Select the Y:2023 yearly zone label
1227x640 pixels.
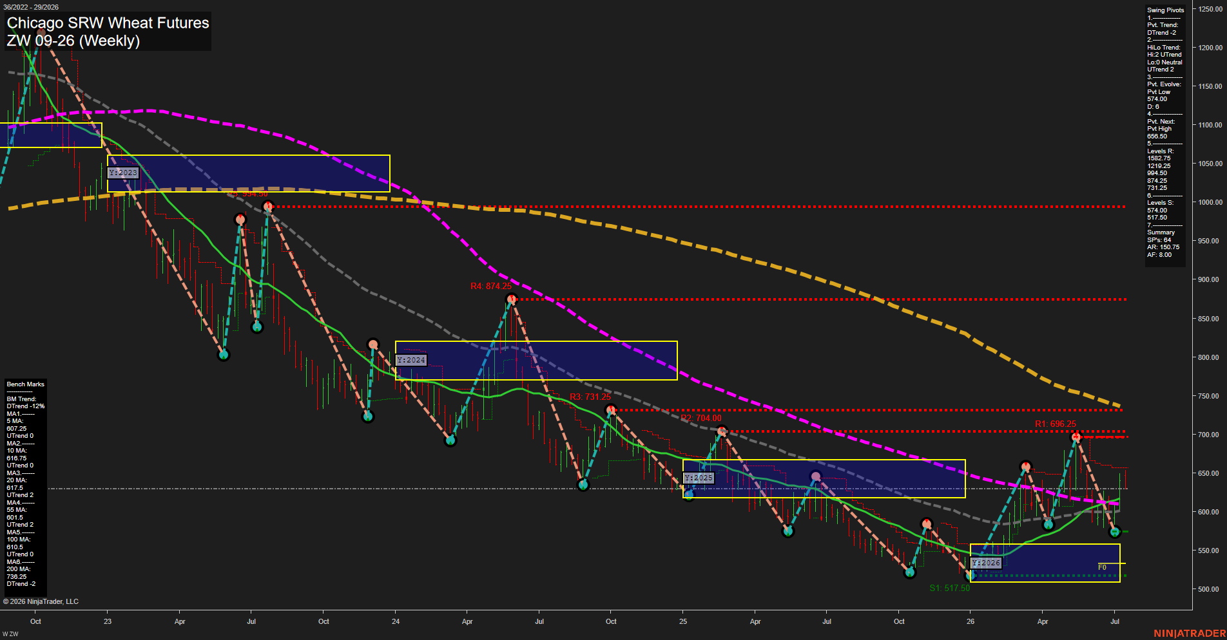coord(123,173)
